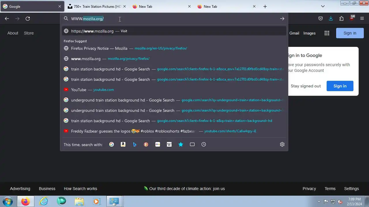This screenshot has height=207, width=369.
Task: Select www.mozilla.org privacy/firefox suggestion
Action: (174, 59)
